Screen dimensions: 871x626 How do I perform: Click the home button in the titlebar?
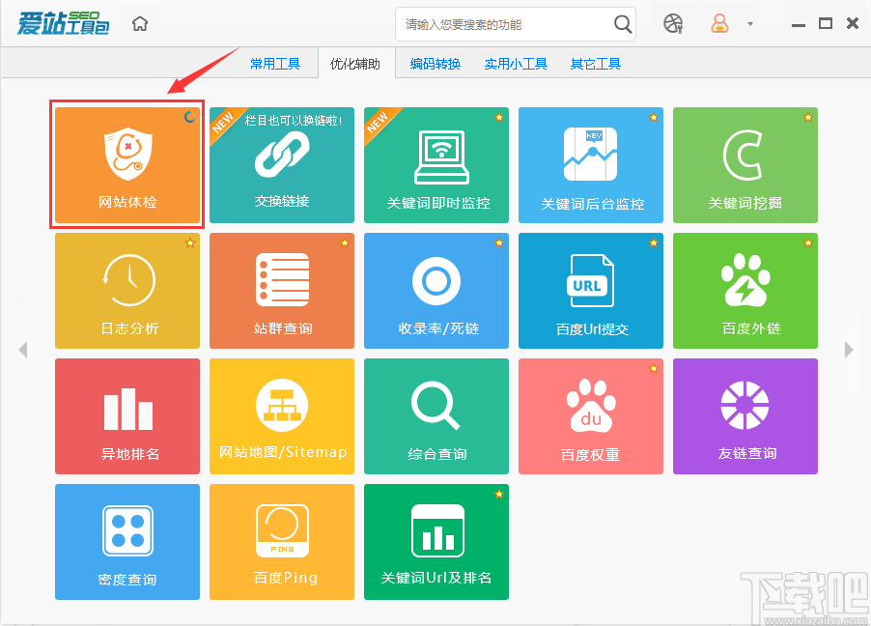click(x=139, y=23)
